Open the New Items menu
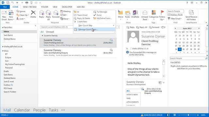 11,15
